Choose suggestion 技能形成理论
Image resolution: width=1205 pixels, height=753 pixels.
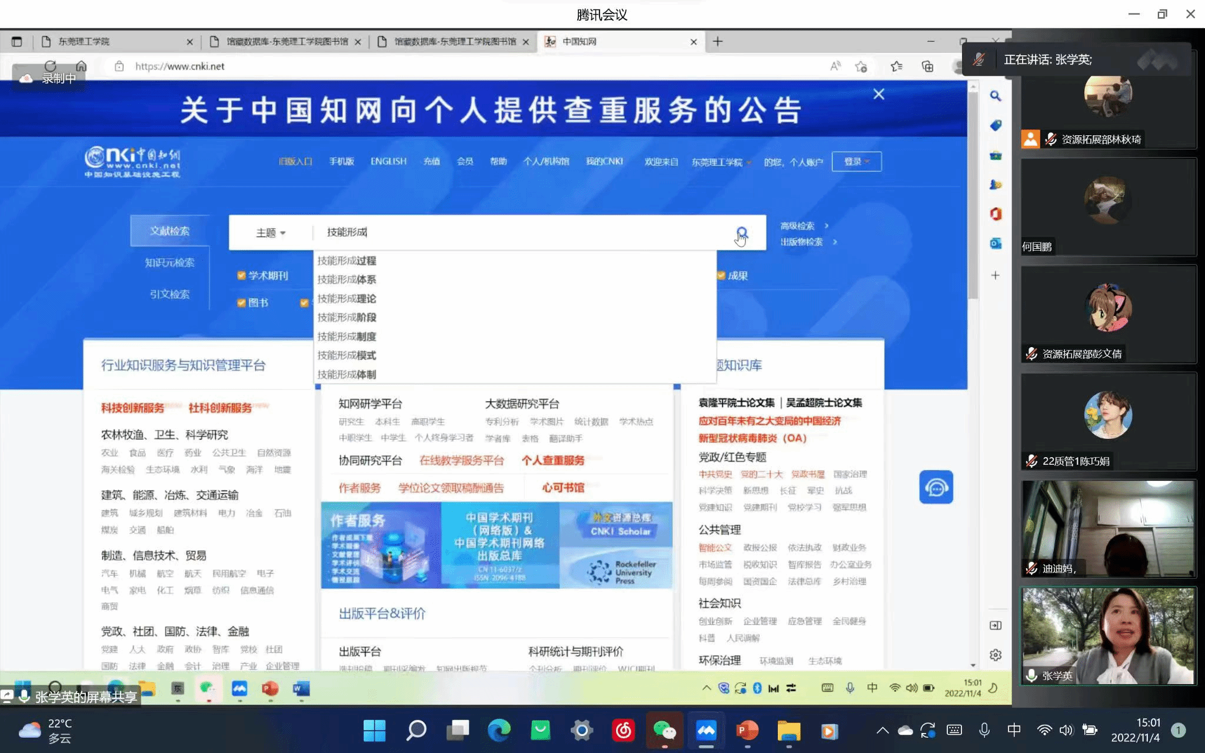pos(347,298)
